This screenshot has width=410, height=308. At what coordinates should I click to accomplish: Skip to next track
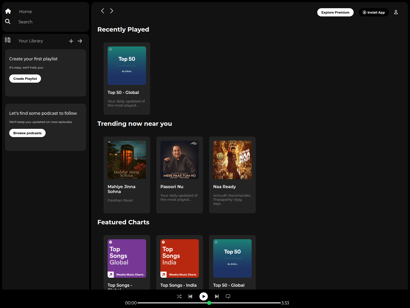point(217,296)
